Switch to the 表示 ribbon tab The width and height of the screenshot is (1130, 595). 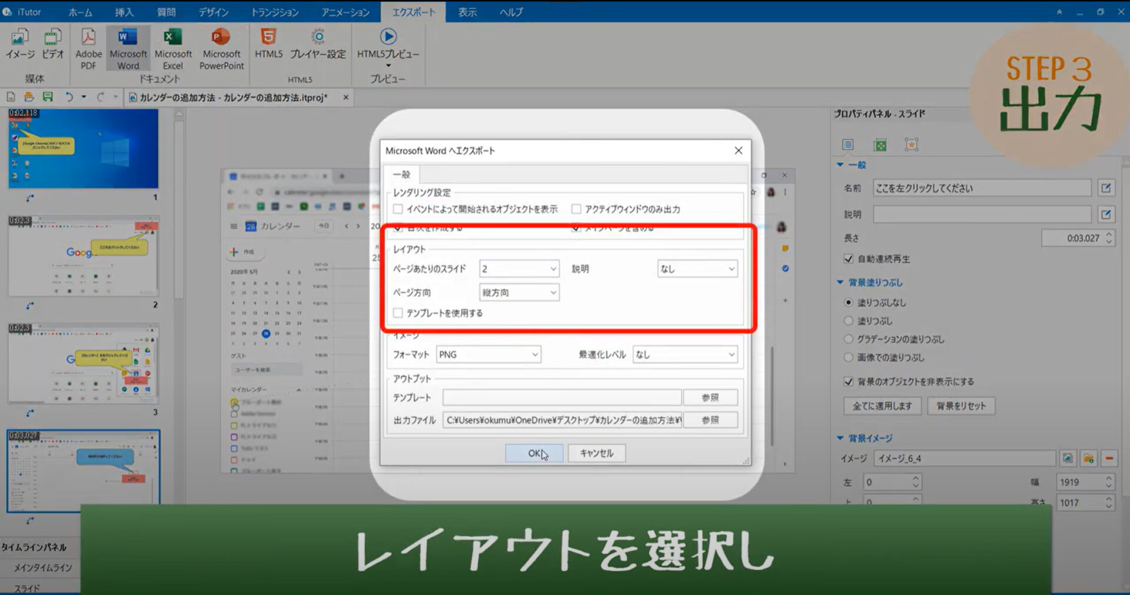tap(467, 12)
